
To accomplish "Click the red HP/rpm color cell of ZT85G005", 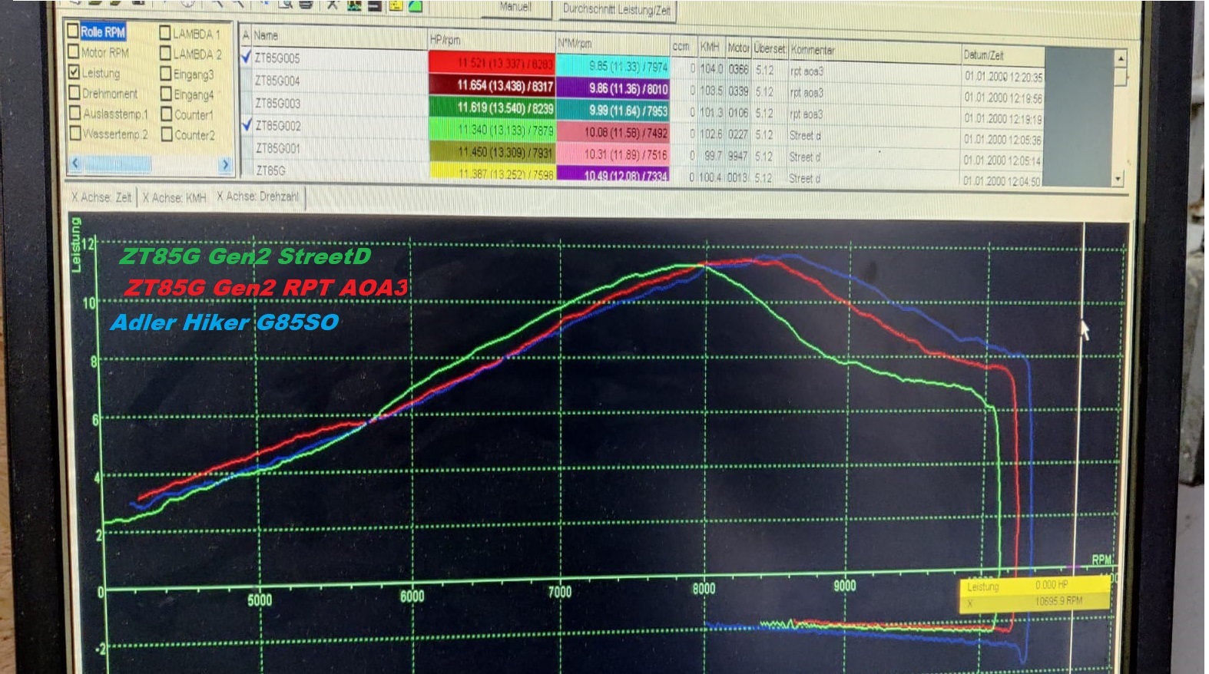I will coord(492,63).
